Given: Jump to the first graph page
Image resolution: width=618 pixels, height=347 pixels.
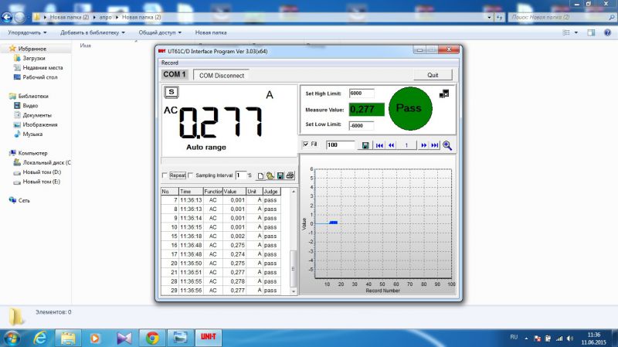Looking at the screenshot, I should click(x=379, y=145).
